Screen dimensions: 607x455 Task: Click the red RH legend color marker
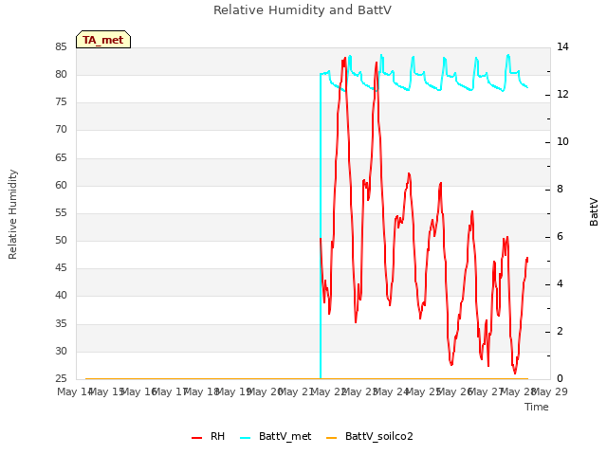[x=196, y=438]
